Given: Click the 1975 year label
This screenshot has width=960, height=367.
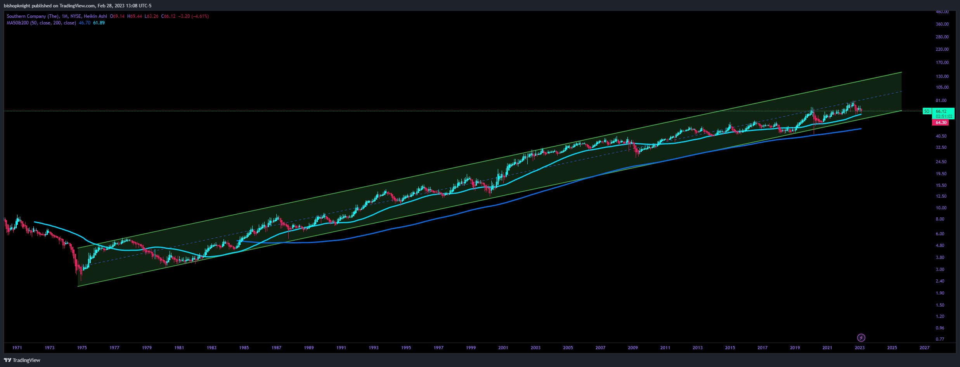Looking at the screenshot, I should (x=82, y=348).
